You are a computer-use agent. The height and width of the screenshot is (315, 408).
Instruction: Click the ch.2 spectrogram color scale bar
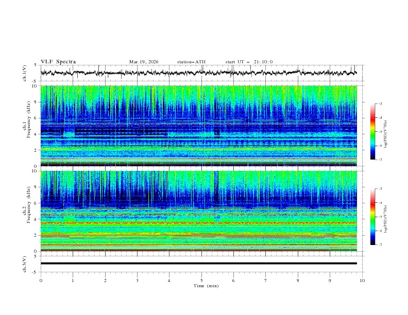click(x=372, y=217)
